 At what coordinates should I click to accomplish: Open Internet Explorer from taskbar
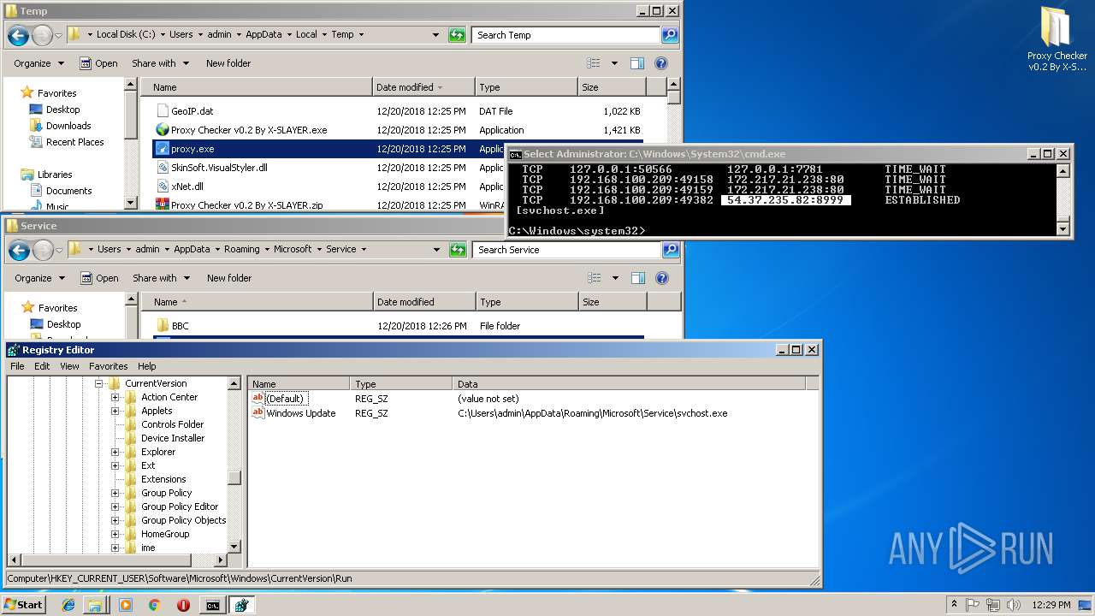pyautogui.click(x=68, y=605)
